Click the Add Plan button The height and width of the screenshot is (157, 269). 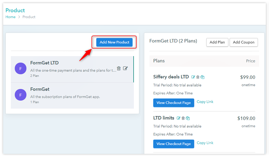217,42
